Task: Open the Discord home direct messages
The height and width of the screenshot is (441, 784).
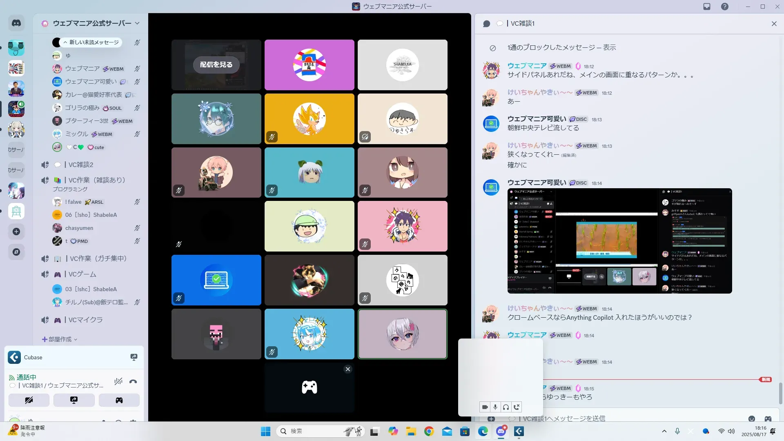Action: tap(16, 23)
